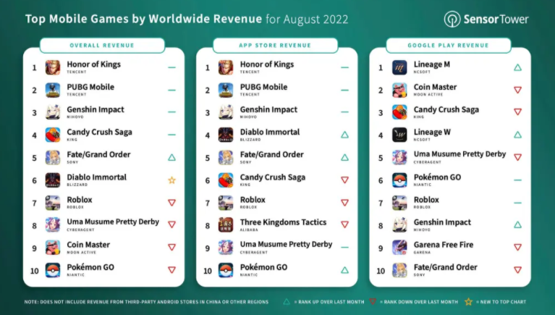Click PUBG Mobile icon in Overall Revenue
The image size is (555, 315).
53,90
